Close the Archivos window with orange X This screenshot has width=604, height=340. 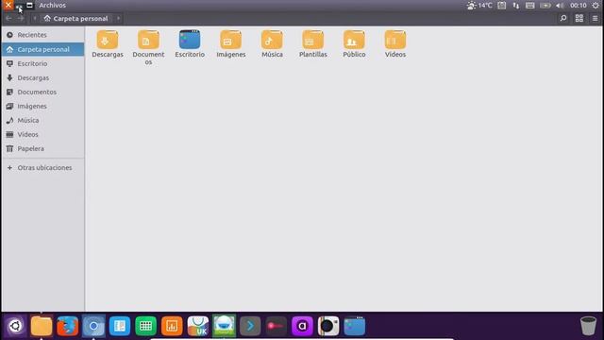pos(8,5)
